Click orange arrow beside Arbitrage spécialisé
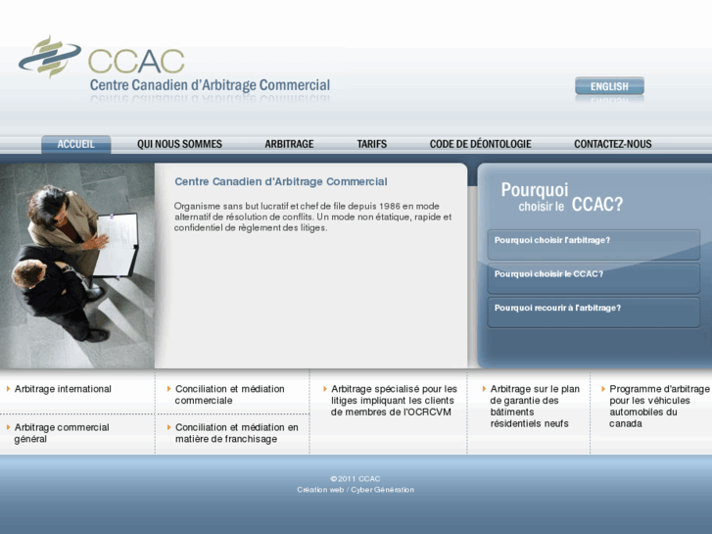This screenshot has width=712, height=534. pos(325,389)
